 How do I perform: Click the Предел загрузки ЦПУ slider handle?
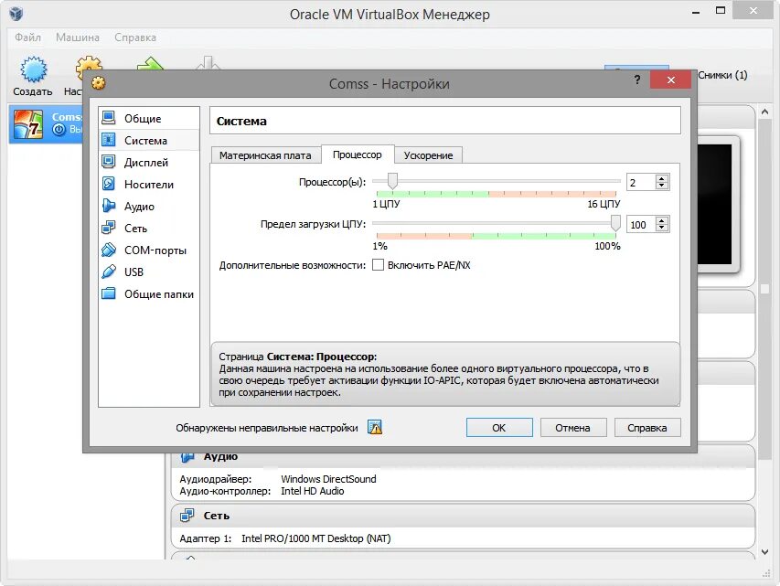click(615, 223)
